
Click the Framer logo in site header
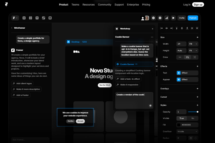pos(6,4)
